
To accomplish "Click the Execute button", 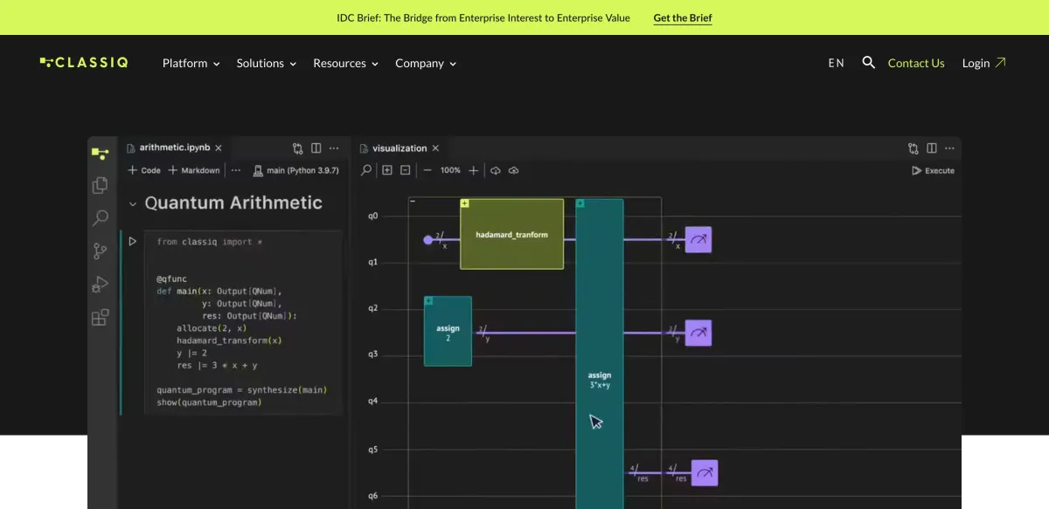I will tap(933, 170).
